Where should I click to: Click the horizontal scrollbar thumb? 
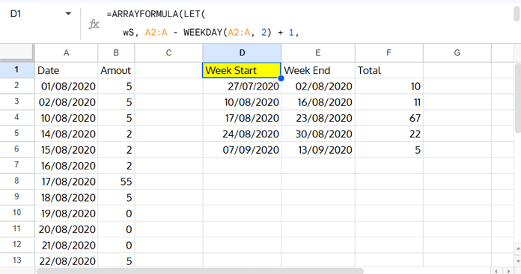tap(199, 271)
